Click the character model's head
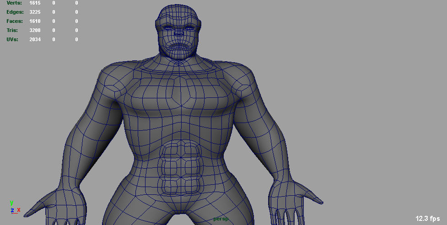This screenshot has height=225, width=447. click(x=178, y=32)
